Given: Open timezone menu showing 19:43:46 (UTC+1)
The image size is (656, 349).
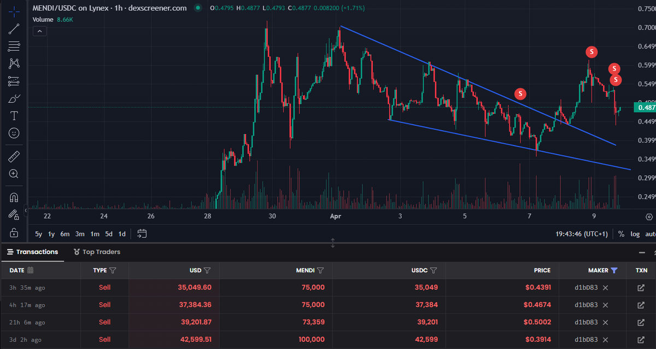Looking at the screenshot, I should coord(582,234).
